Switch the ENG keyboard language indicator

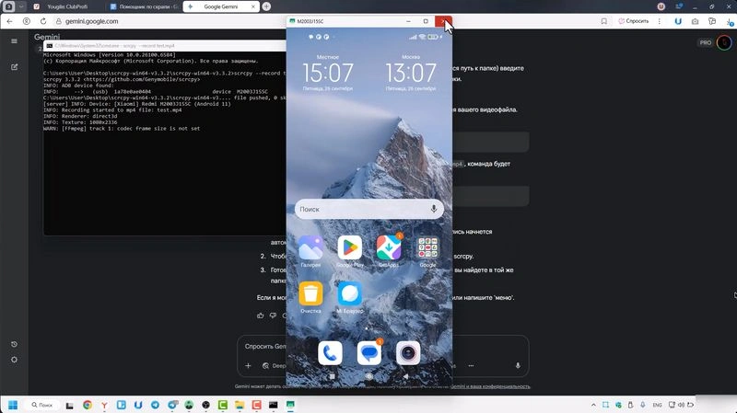657,405
